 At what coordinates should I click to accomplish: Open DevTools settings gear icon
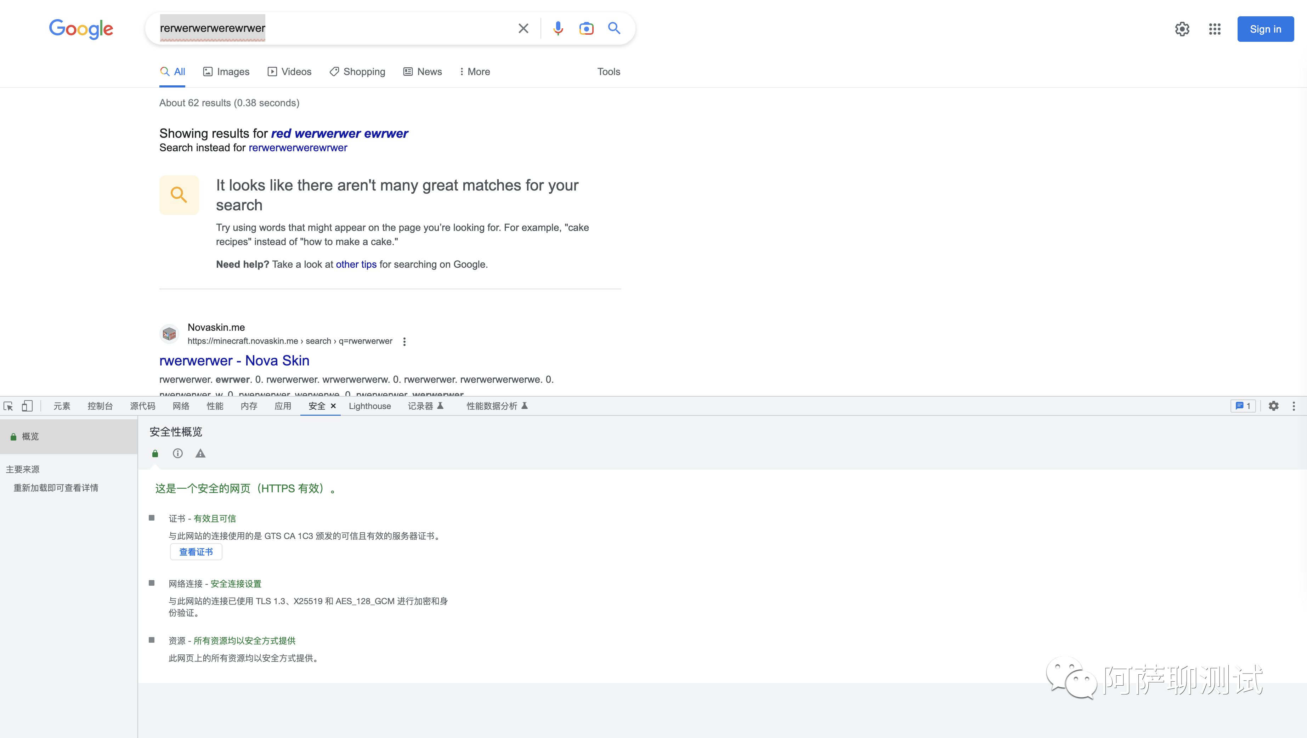[1273, 406]
